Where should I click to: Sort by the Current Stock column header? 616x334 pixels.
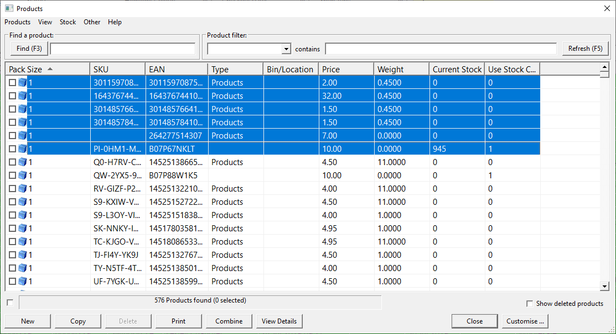457,69
